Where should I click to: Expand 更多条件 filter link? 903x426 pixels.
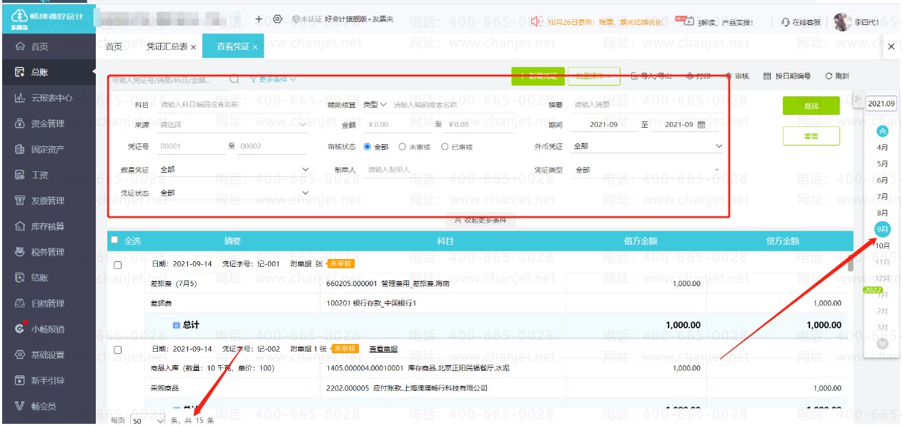(272, 79)
